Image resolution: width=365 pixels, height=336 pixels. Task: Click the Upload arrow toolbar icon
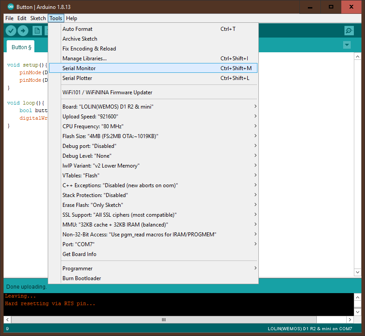pyautogui.click(x=23, y=30)
